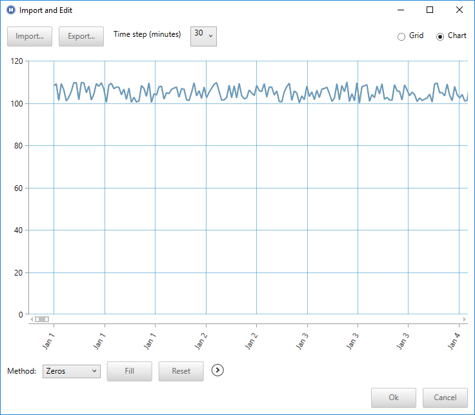The image size is (475, 415).
Task: Click the Reset button
Action: 181,371
